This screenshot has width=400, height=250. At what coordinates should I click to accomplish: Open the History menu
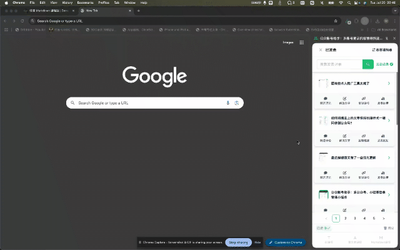67,2
